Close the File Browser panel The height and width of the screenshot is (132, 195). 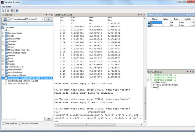pyautogui.click(x=52, y=15)
